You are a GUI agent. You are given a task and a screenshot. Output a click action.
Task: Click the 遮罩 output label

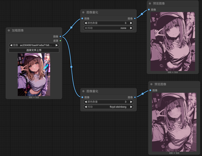56,41
